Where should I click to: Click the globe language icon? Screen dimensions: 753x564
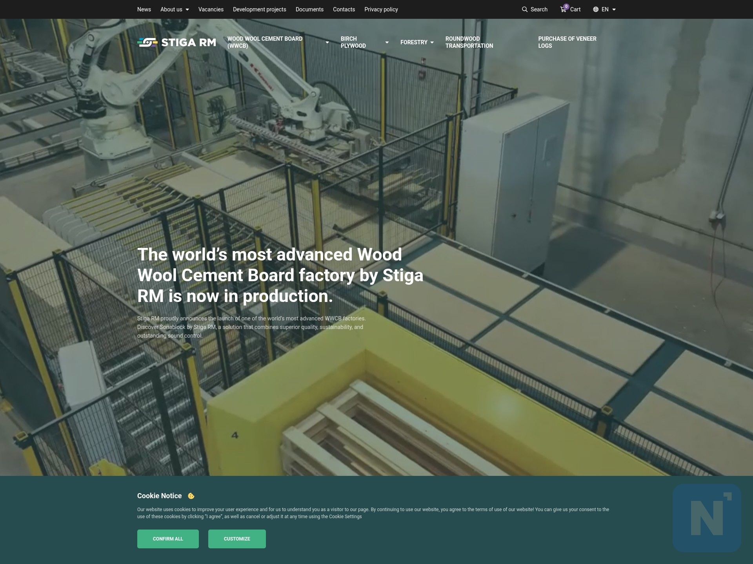coord(596,9)
